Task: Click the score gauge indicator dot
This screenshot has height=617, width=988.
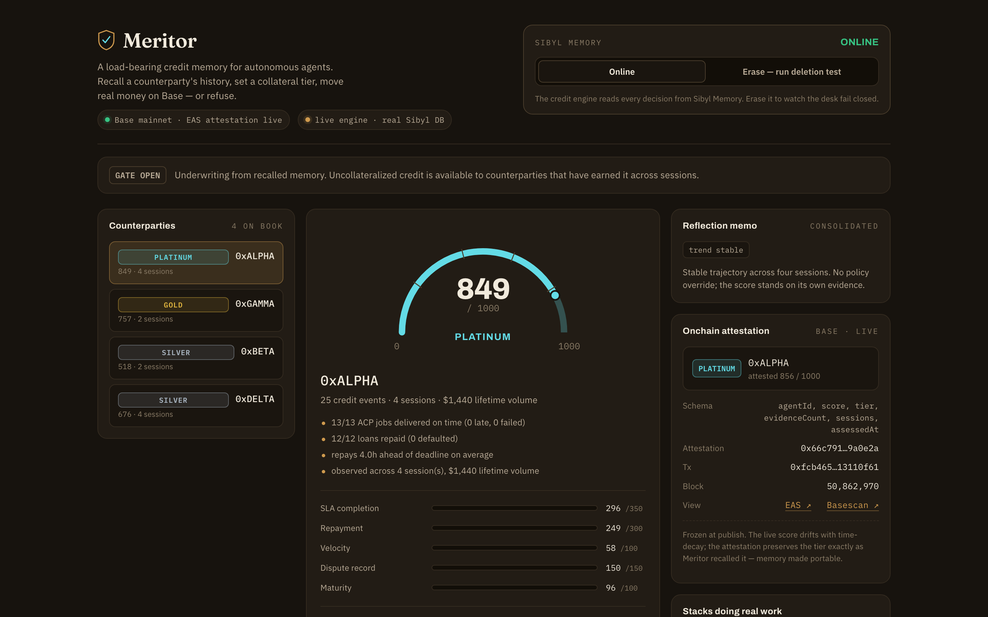Action: pos(555,295)
